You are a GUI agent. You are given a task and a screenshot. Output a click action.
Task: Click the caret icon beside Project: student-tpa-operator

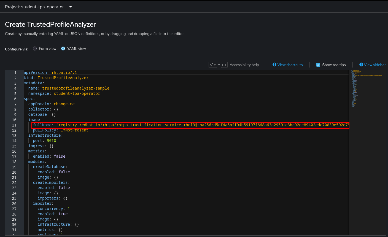coord(70,7)
